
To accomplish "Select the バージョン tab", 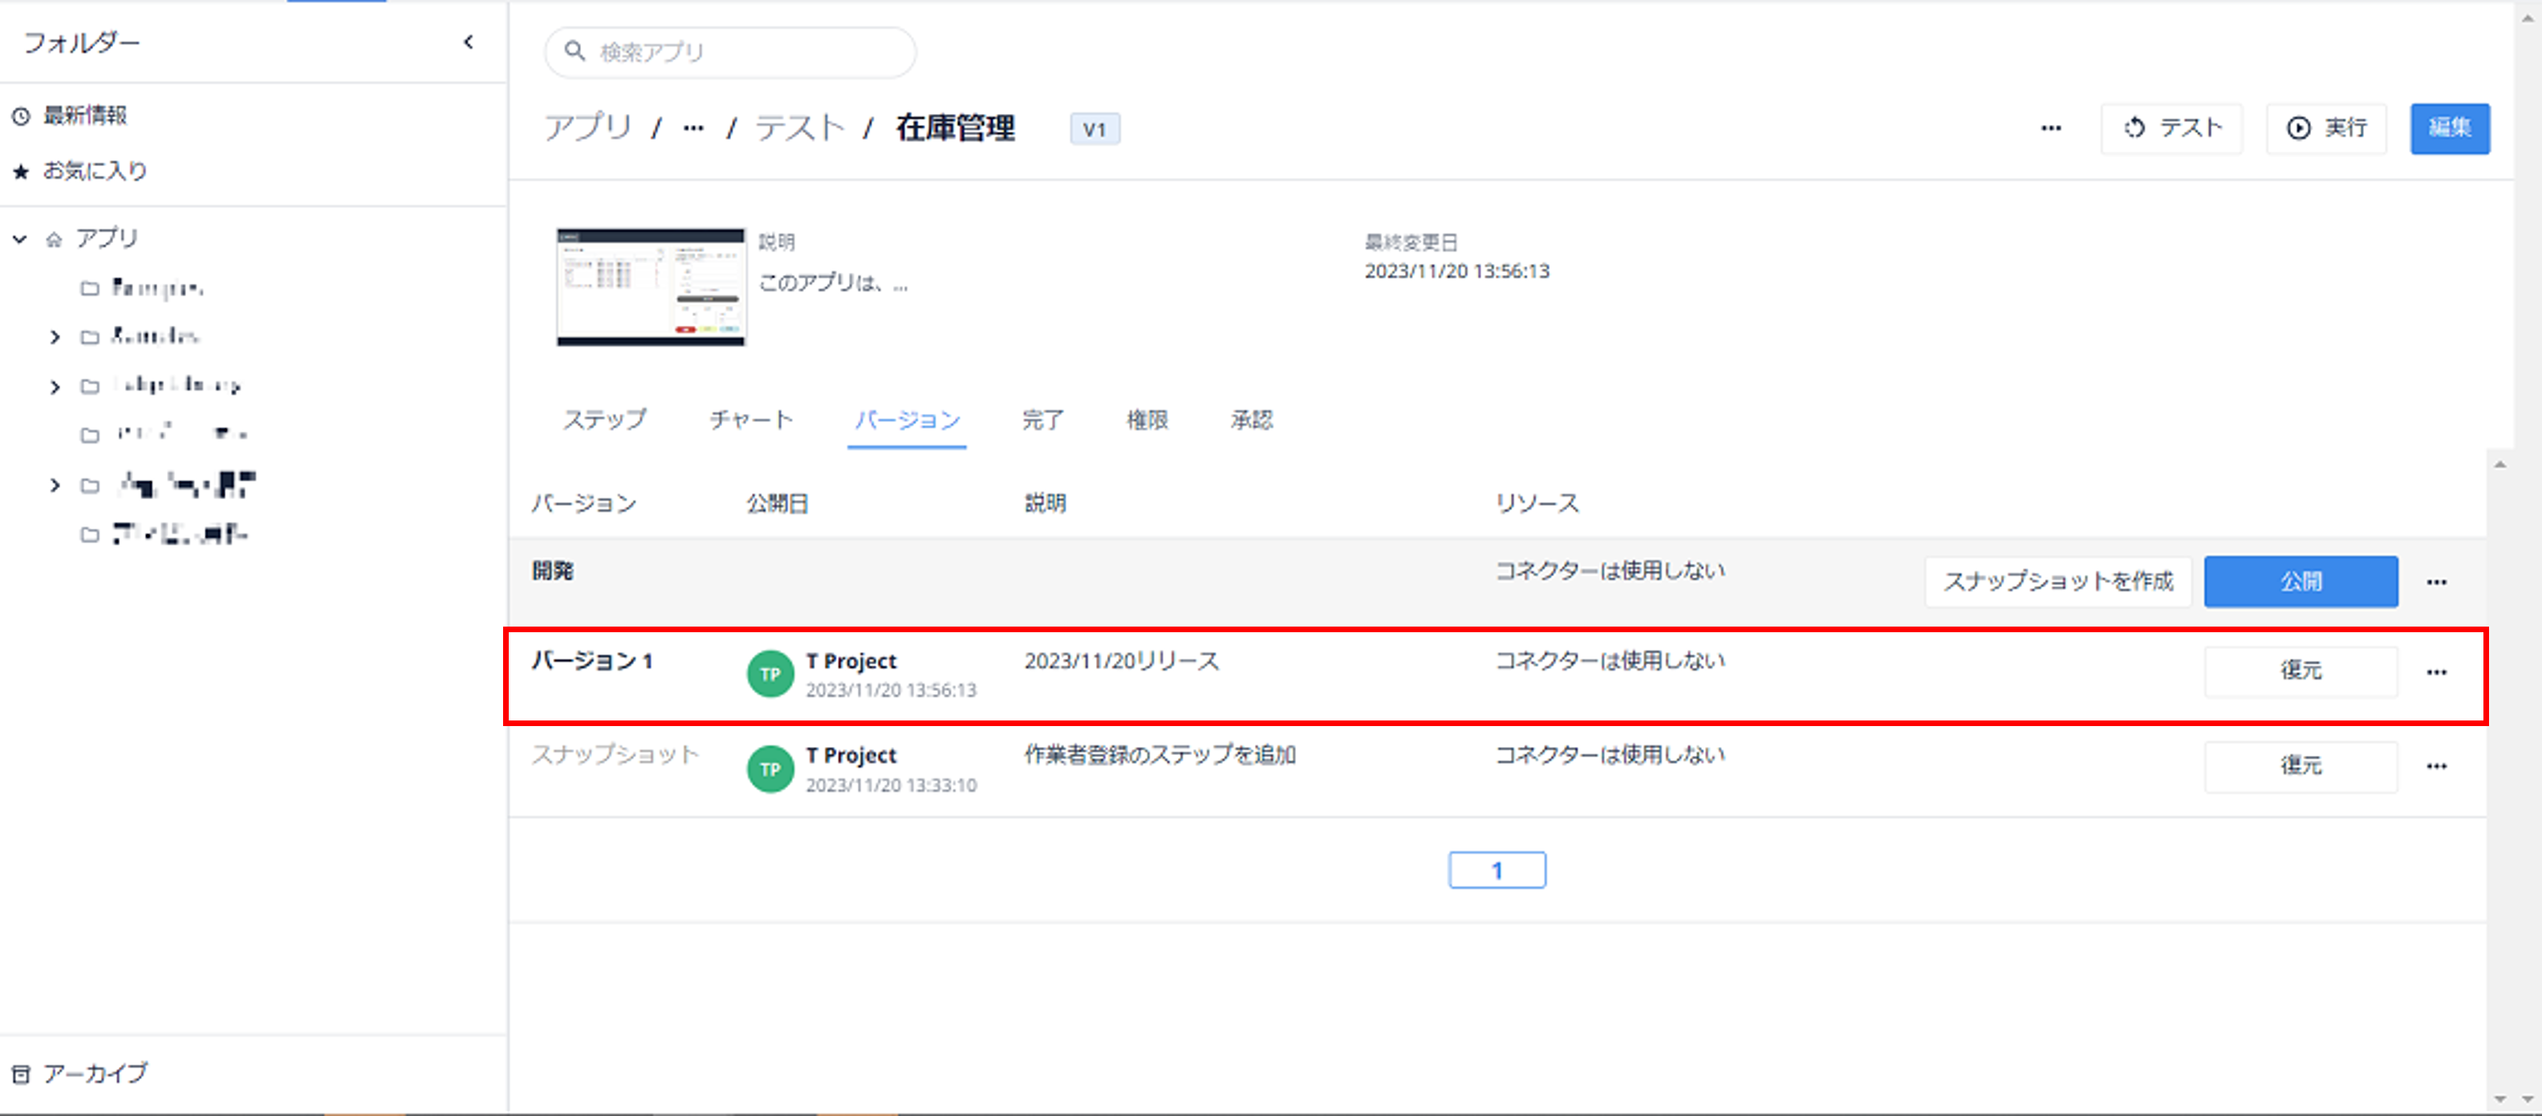I will point(907,420).
